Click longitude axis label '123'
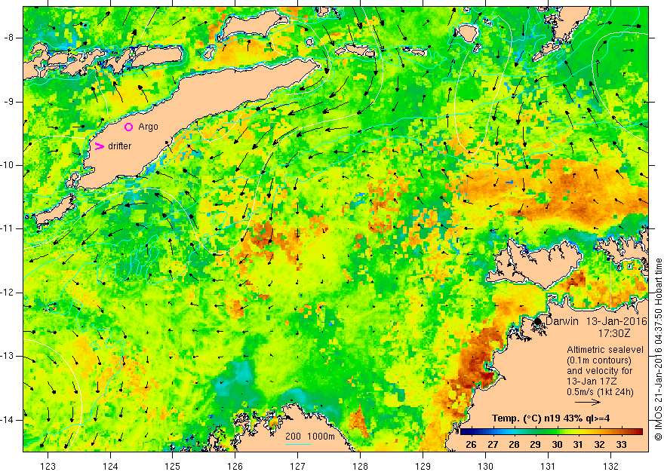 (x=48, y=467)
